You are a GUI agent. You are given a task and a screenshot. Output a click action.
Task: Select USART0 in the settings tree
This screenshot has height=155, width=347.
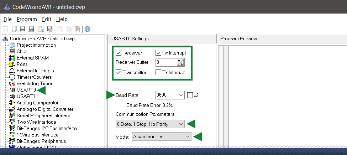coord(26,90)
